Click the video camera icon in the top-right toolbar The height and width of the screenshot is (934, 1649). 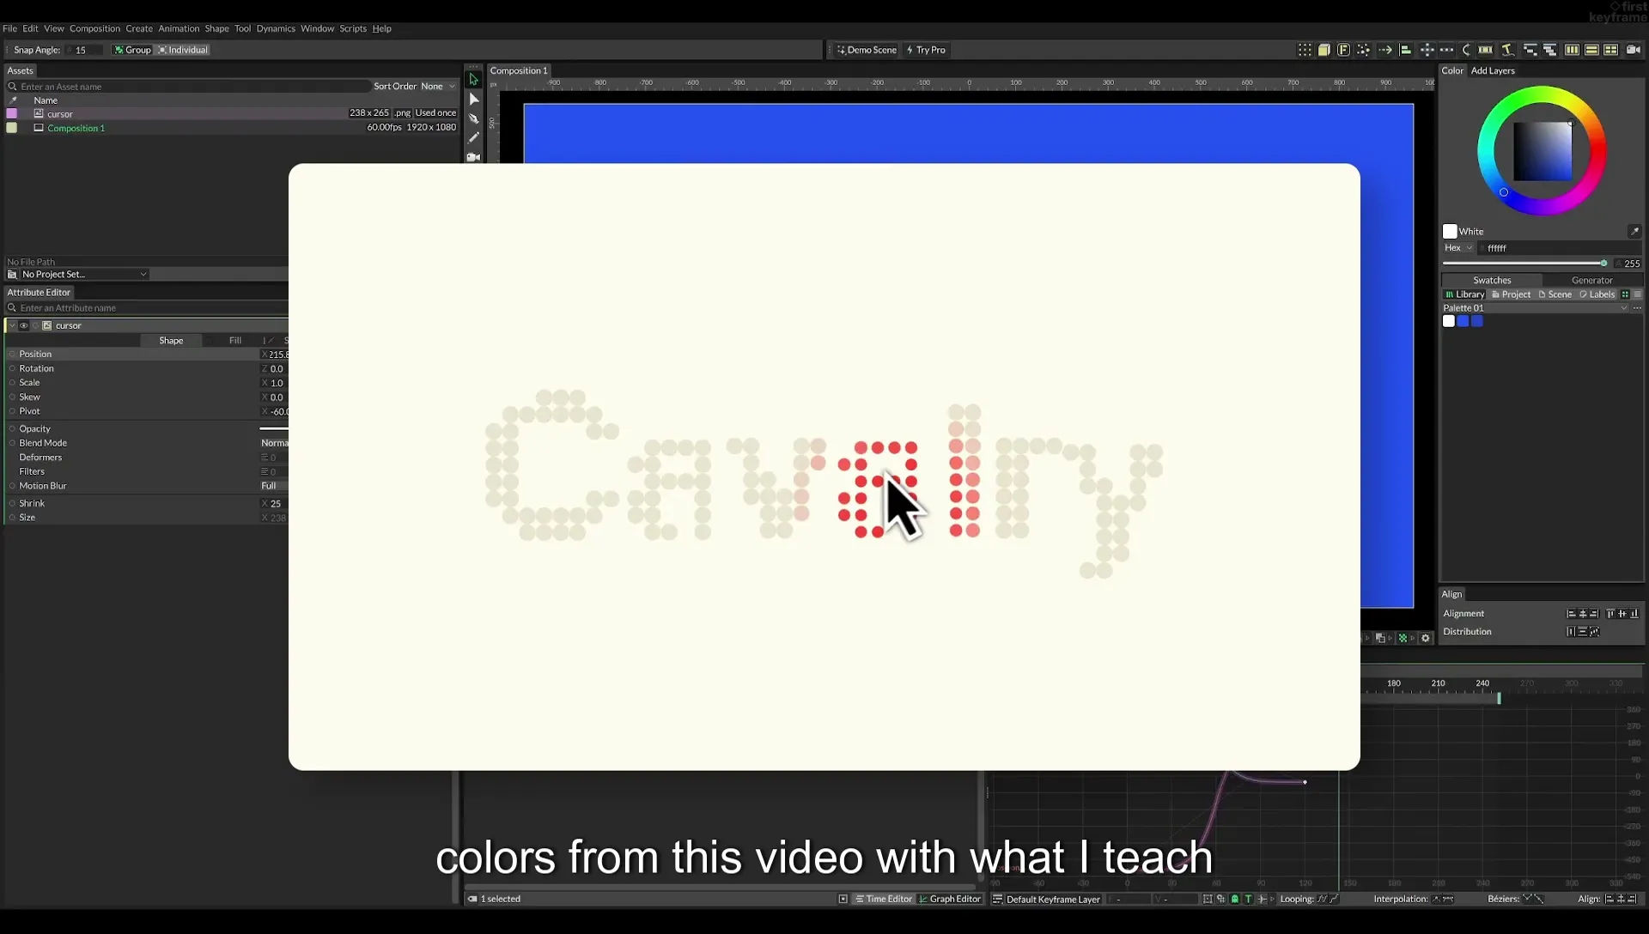pyautogui.click(x=1634, y=50)
